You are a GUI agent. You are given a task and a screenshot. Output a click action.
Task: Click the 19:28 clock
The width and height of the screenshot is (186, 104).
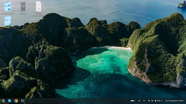tap(181, 101)
